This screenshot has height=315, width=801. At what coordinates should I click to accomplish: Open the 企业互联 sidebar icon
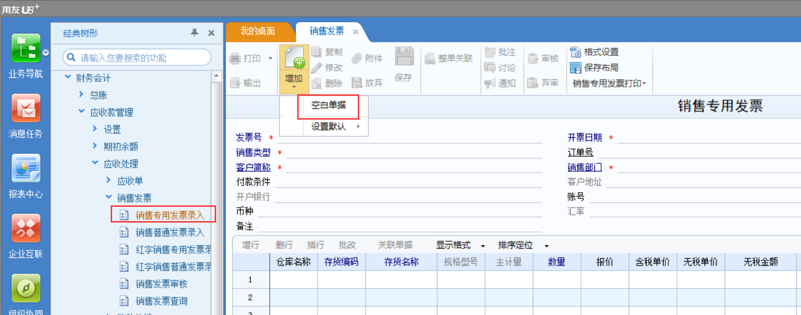point(26,228)
